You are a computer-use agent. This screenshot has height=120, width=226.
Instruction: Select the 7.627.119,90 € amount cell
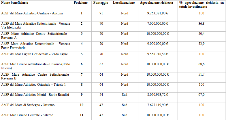coord(157,105)
